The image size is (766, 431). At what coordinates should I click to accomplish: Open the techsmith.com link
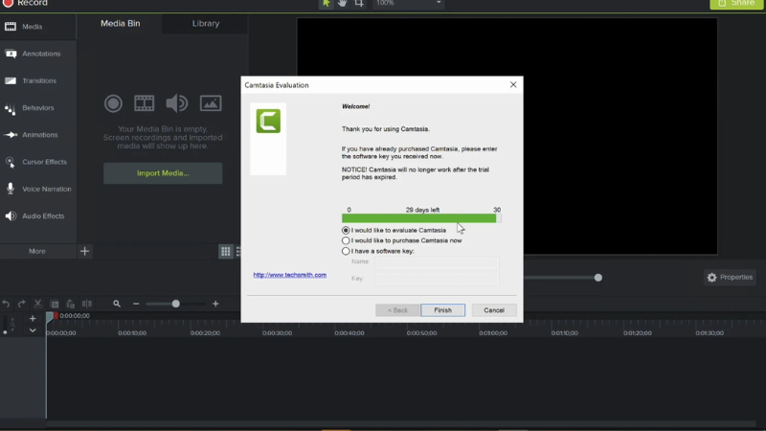click(289, 275)
